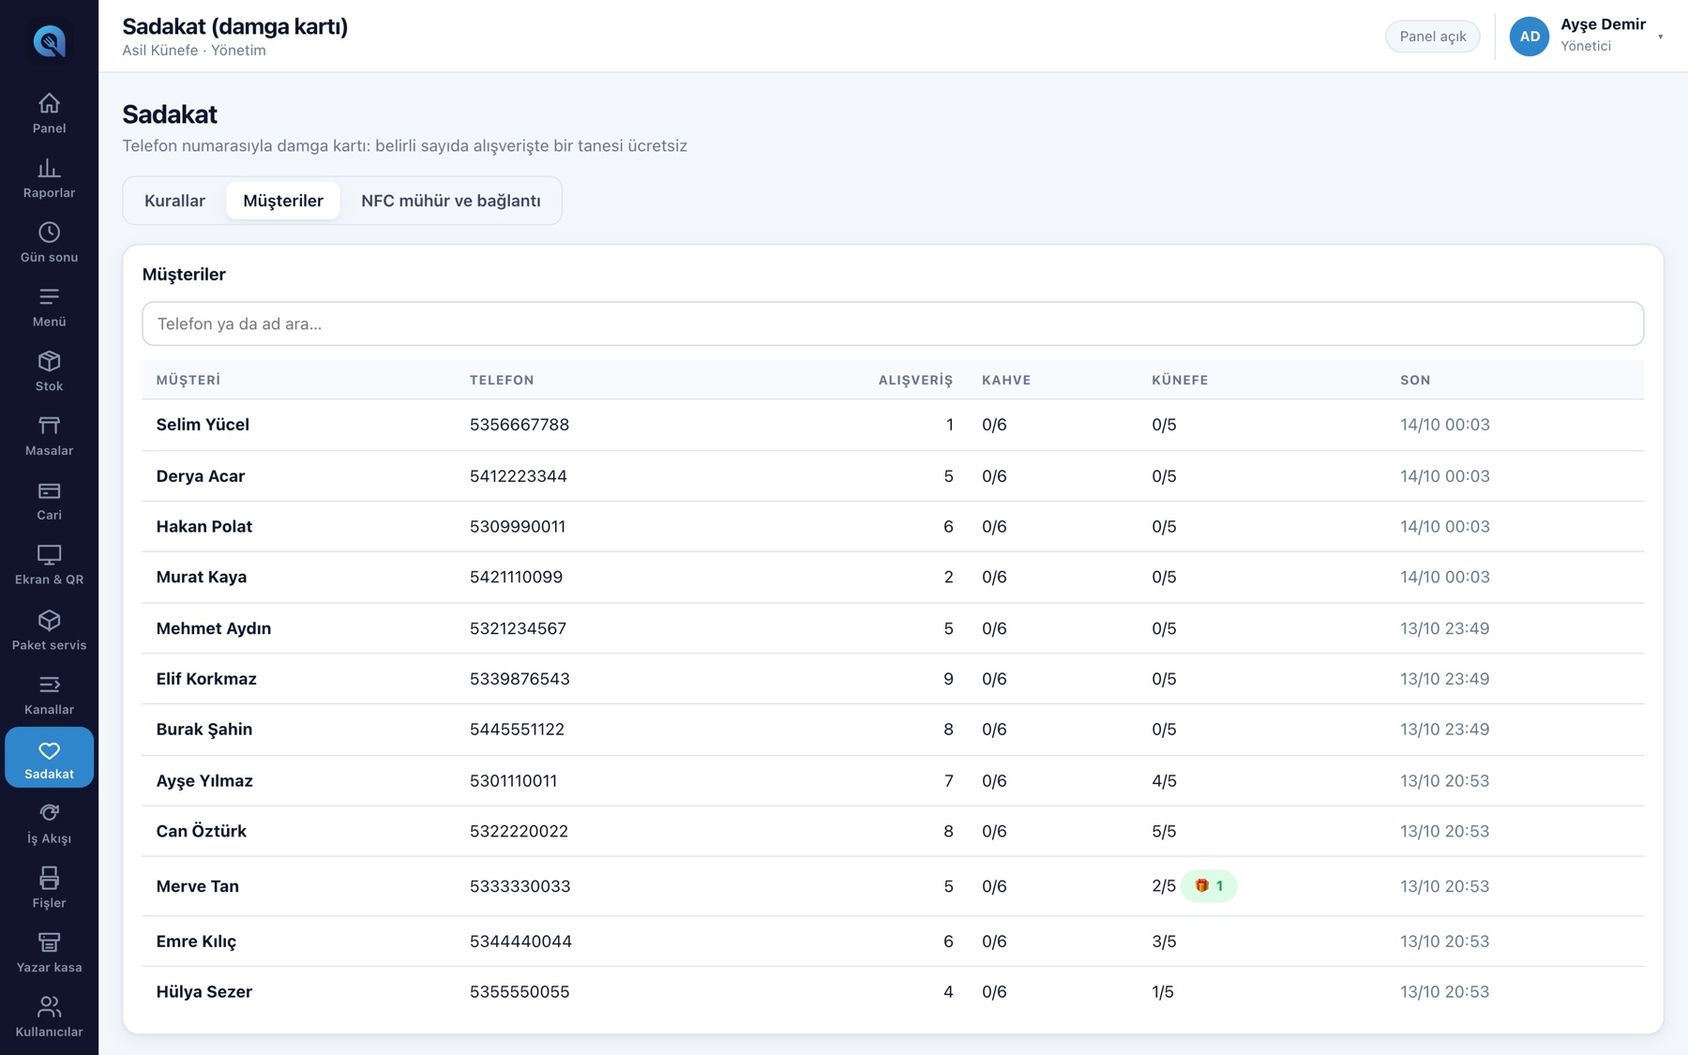Click Merve Tan's gift reward badge
The width and height of the screenshot is (1688, 1055).
[1209, 886]
